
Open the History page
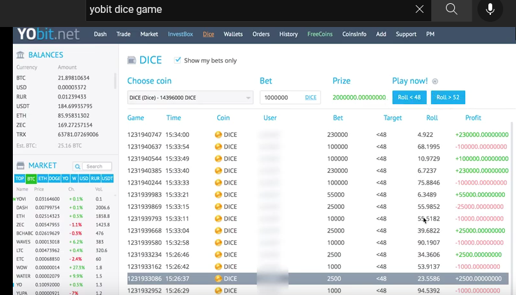tap(289, 34)
